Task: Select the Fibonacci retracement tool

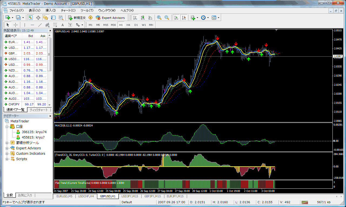Action: click(x=55, y=25)
